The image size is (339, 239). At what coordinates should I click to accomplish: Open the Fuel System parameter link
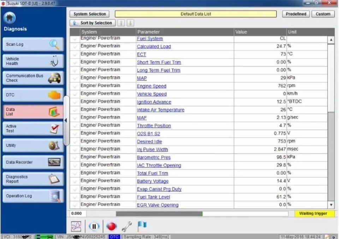[150, 39]
